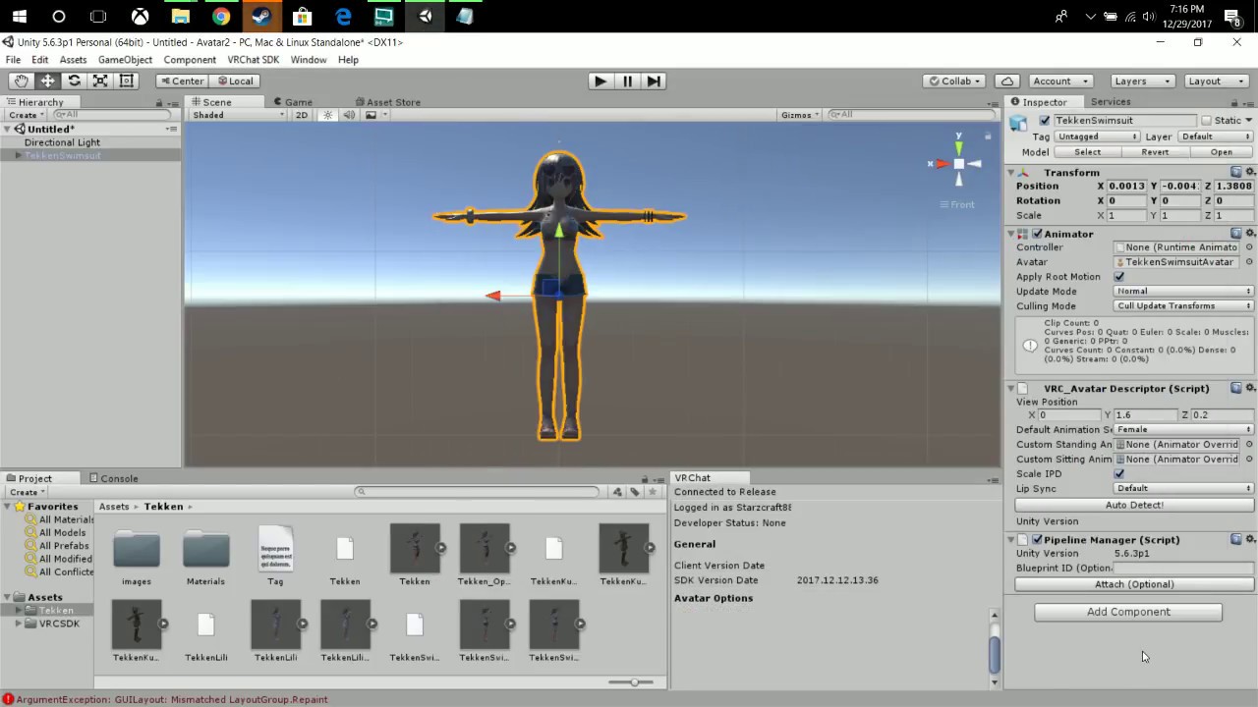Start Play mode with the Play button
Viewport: 1258px width, 707px height.
[x=600, y=81]
